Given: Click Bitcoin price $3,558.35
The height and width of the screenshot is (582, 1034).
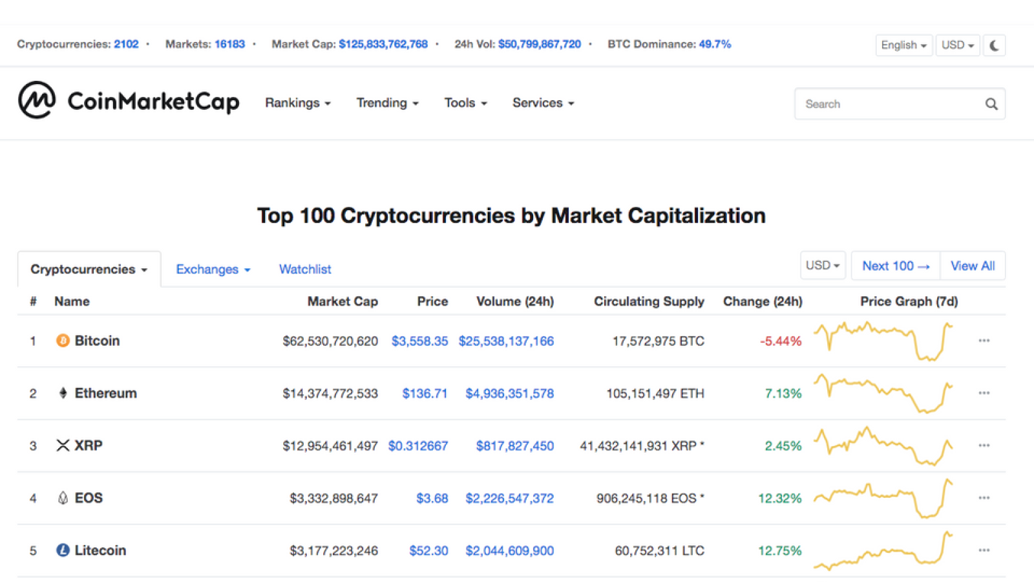Looking at the screenshot, I should [419, 341].
